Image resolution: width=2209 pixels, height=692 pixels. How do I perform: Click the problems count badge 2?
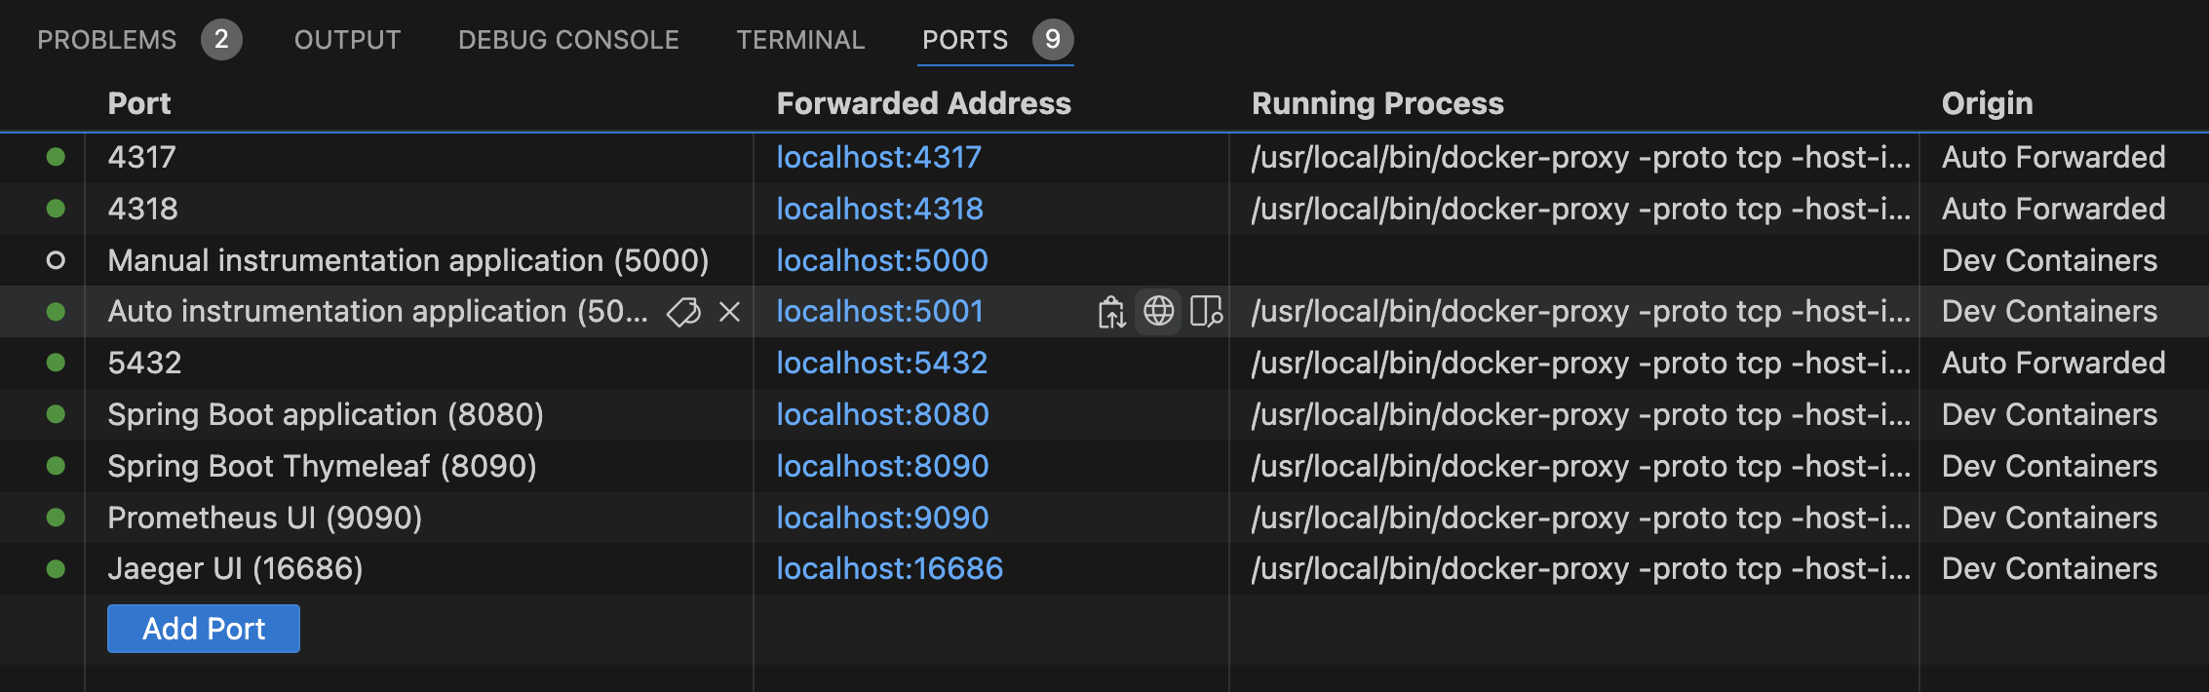(x=221, y=40)
